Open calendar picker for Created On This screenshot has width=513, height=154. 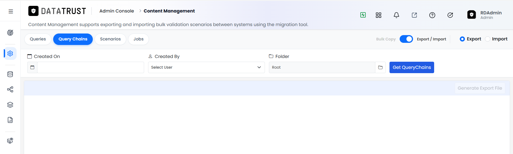tap(32, 68)
